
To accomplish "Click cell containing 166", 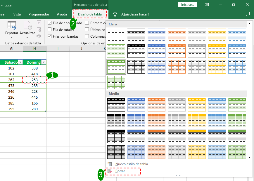I will pos(35,103).
